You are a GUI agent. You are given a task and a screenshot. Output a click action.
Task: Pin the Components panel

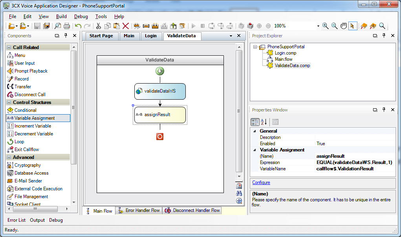tap(66, 35)
